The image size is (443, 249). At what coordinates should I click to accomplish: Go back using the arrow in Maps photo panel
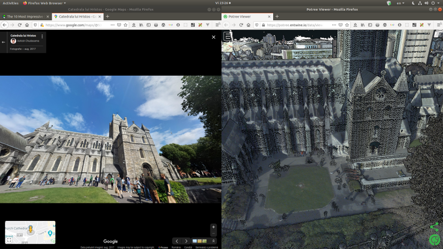[3, 42]
